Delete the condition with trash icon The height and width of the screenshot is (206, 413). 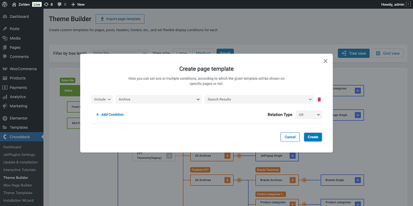[319, 99]
